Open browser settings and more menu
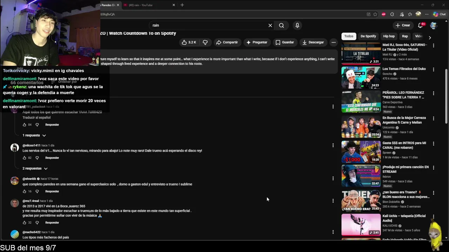This screenshot has height=252, width=449. pyautogui.click(x=427, y=14)
